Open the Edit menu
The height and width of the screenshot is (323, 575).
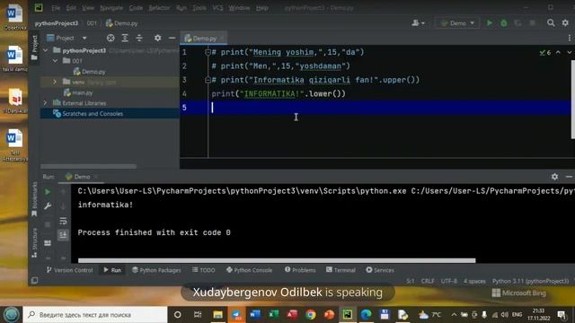[x=71, y=8]
